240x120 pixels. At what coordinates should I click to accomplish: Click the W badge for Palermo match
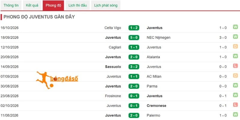[235, 115]
